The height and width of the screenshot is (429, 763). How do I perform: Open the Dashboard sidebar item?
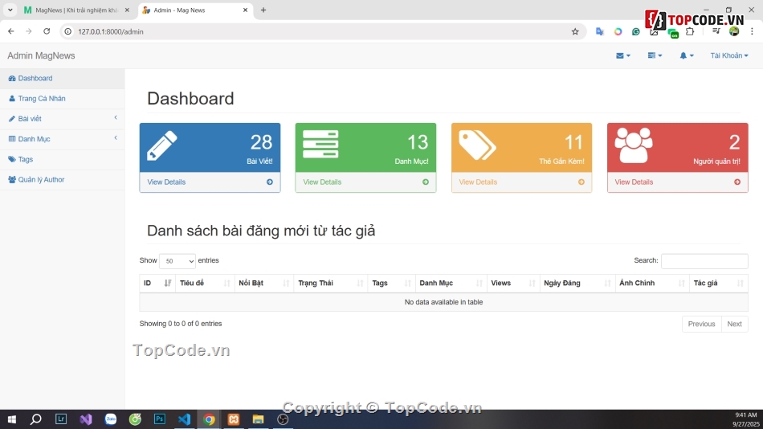[63, 79]
